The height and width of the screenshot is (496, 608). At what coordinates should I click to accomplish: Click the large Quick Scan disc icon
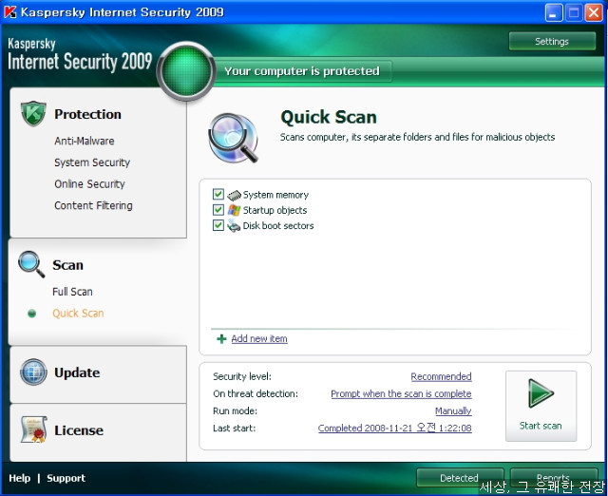point(234,138)
